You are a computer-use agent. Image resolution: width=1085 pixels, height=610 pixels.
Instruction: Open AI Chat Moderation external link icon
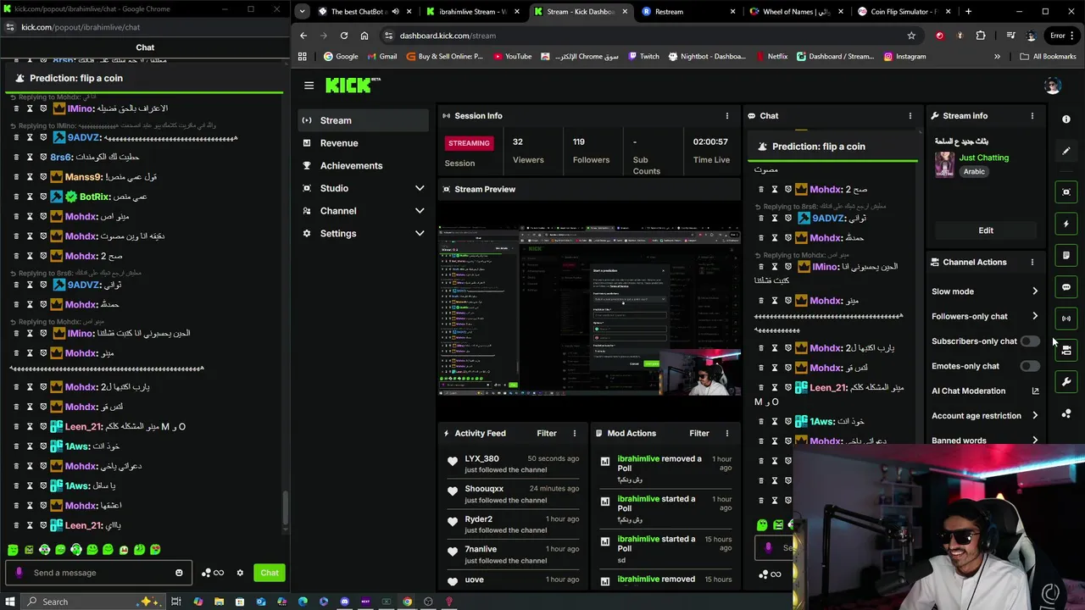click(1035, 391)
